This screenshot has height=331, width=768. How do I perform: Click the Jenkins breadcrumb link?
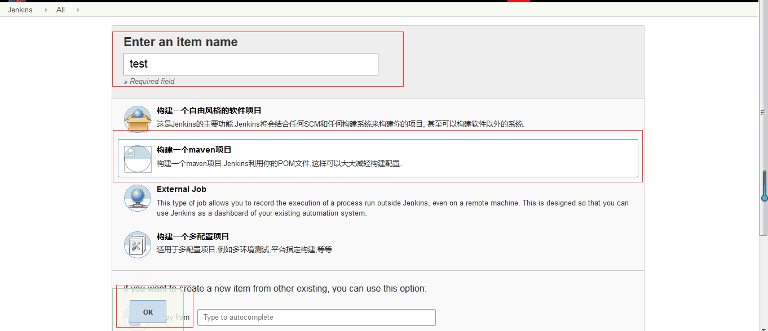pyautogui.click(x=20, y=10)
